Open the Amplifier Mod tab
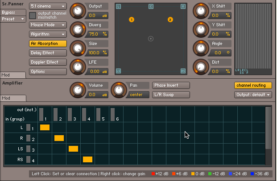The width and height of the screenshot is (277, 181). click(13, 98)
